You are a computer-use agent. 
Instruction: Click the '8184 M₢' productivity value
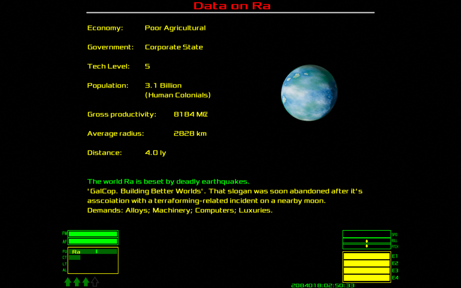pyautogui.click(x=190, y=114)
